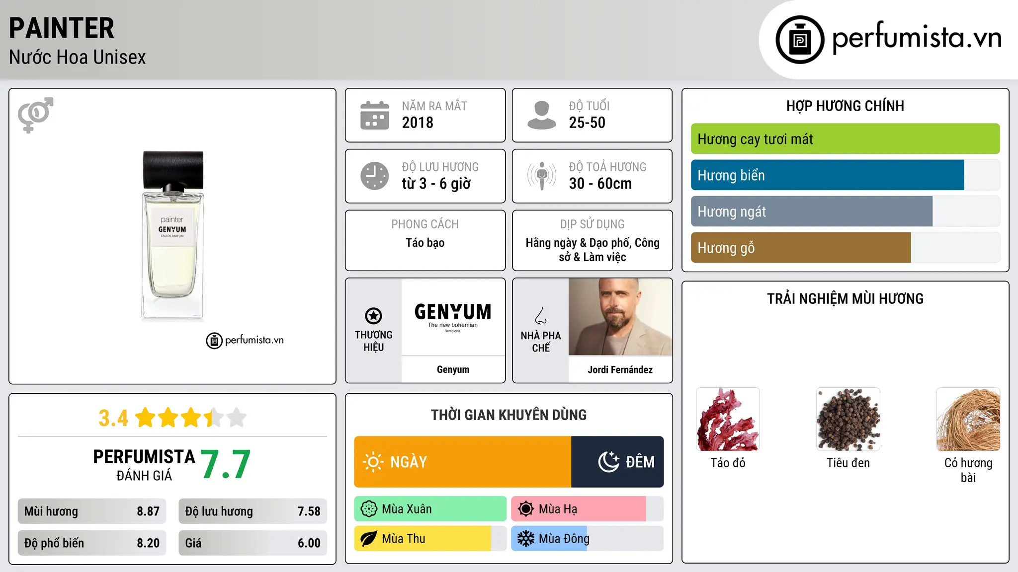
Task: Click the DỊP SỬ DỤNG label
Action: click(593, 224)
